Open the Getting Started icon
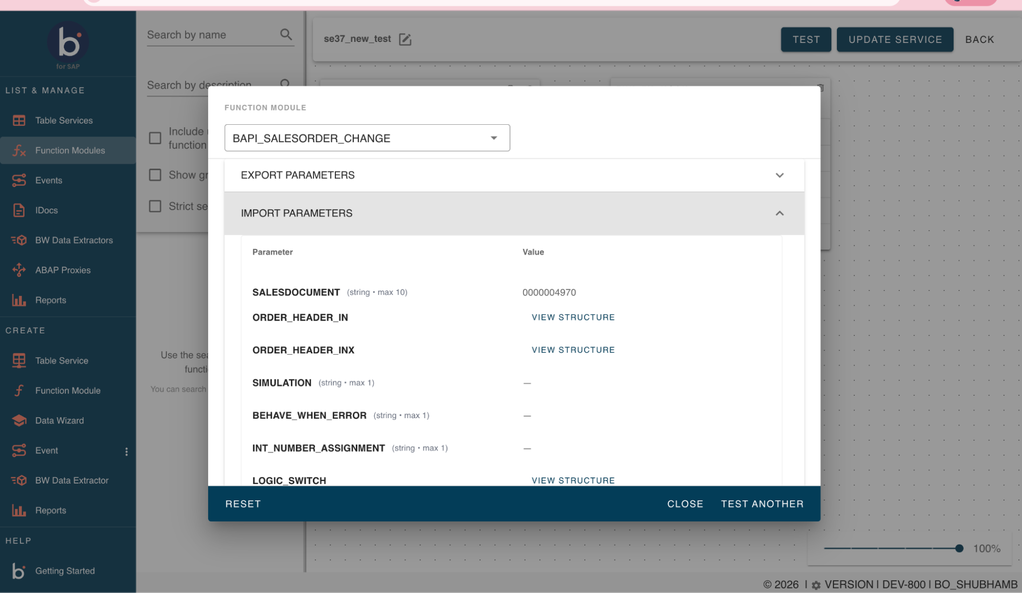 (x=19, y=571)
